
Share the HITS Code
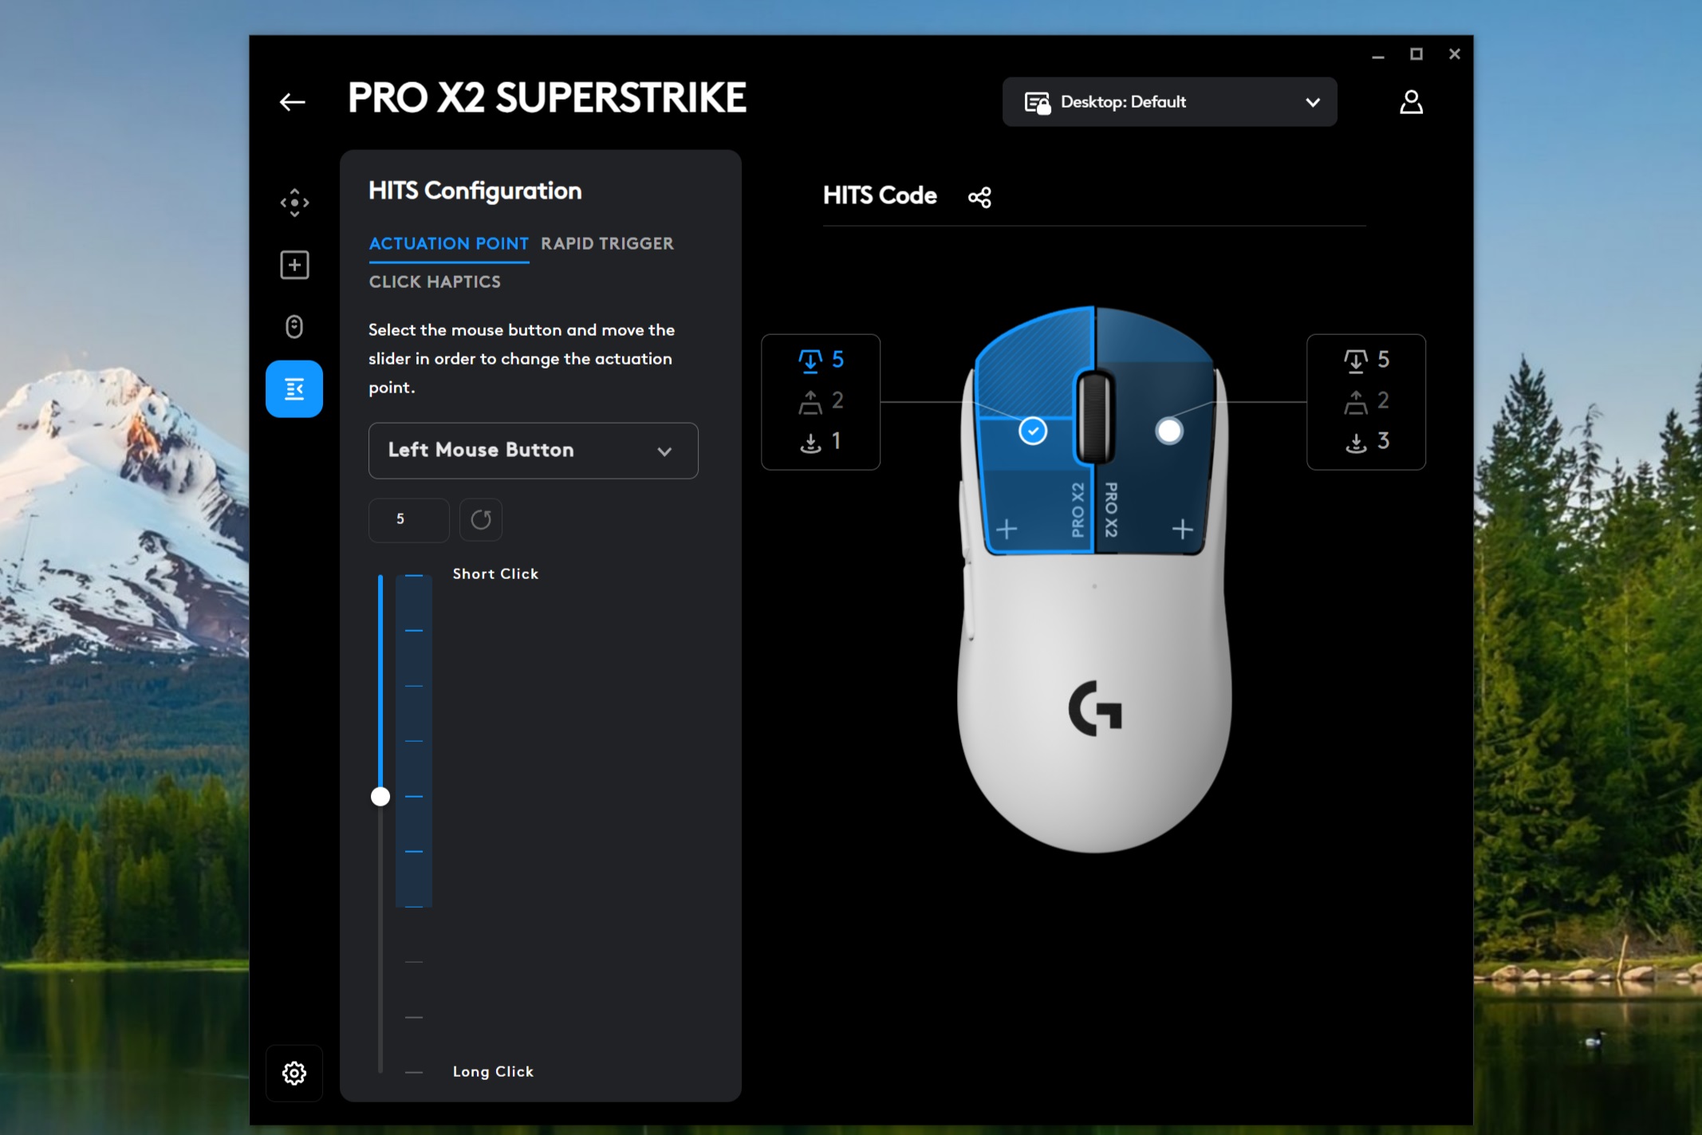point(979,197)
